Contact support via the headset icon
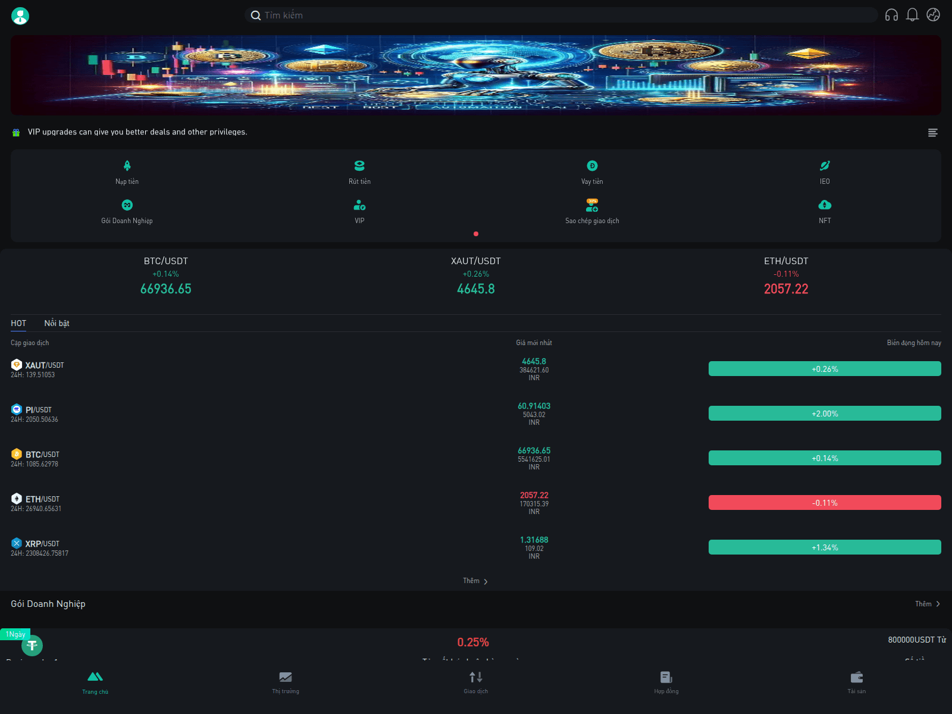Screen dimensions: 952x714 click(893, 15)
